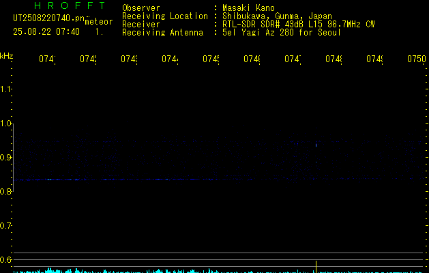Click the 0750 time axis label
This screenshot has width=429, height=273.
coord(417,59)
